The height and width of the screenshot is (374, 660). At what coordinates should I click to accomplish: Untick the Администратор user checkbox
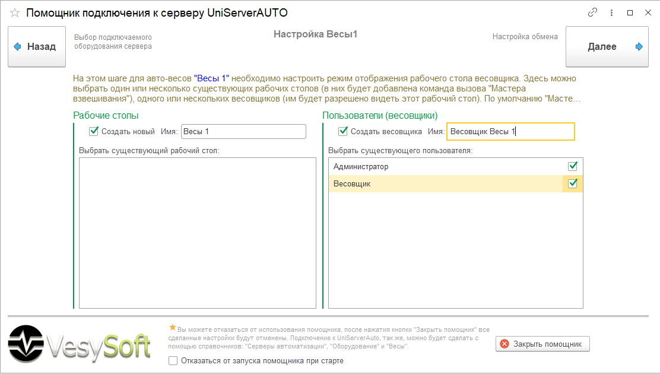click(573, 166)
